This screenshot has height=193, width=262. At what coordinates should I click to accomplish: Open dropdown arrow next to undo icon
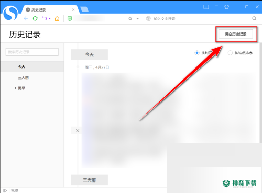(50, 19)
